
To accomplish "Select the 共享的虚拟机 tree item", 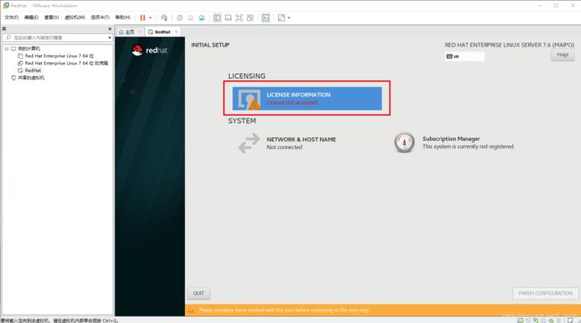I will [x=31, y=78].
